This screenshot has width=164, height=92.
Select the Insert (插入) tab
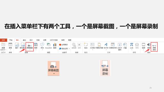(x=18, y=40)
